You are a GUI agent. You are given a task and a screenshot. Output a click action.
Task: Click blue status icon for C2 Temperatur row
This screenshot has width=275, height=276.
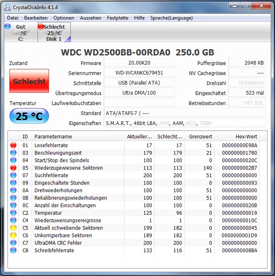coord(13,213)
